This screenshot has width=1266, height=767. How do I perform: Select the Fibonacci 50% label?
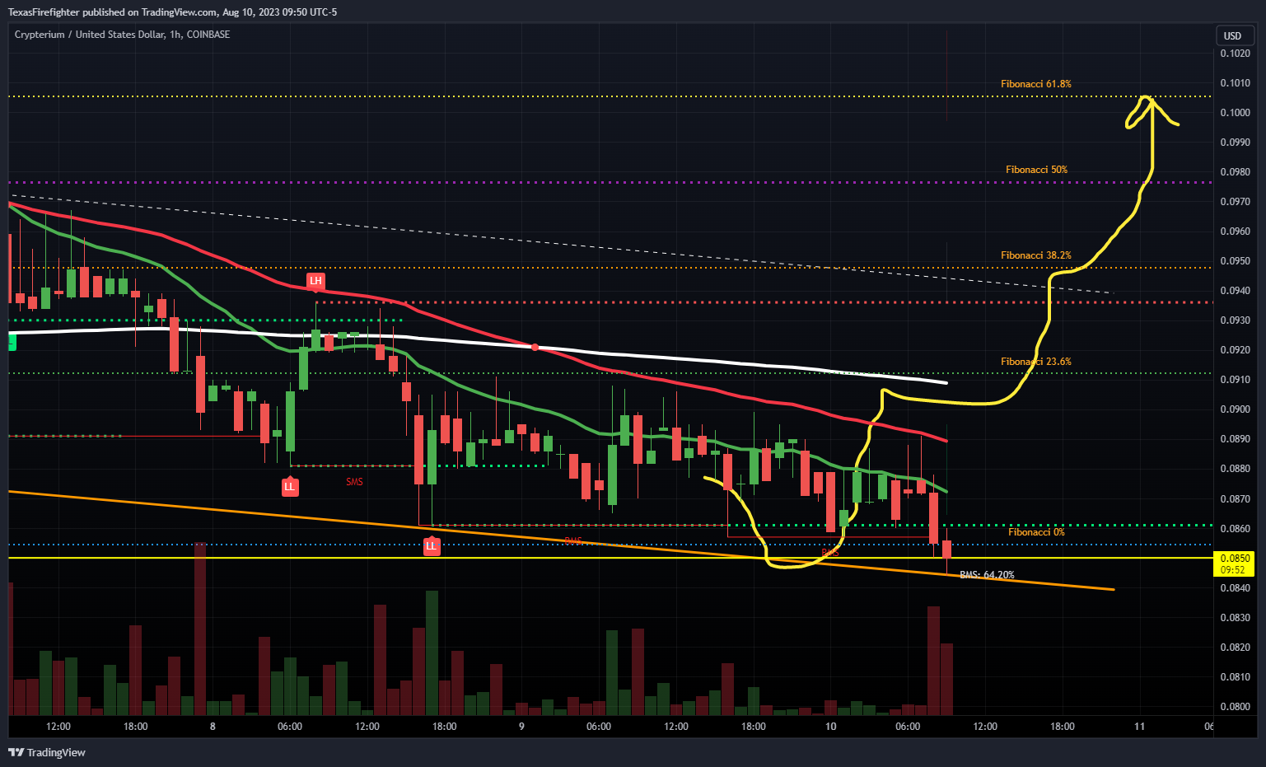pyautogui.click(x=1036, y=170)
